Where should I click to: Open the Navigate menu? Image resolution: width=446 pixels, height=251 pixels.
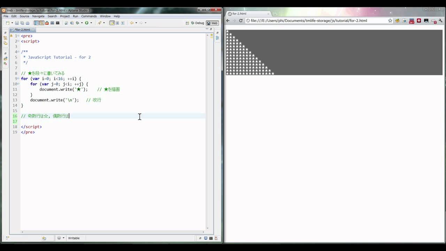pyautogui.click(x=38, y=16)
